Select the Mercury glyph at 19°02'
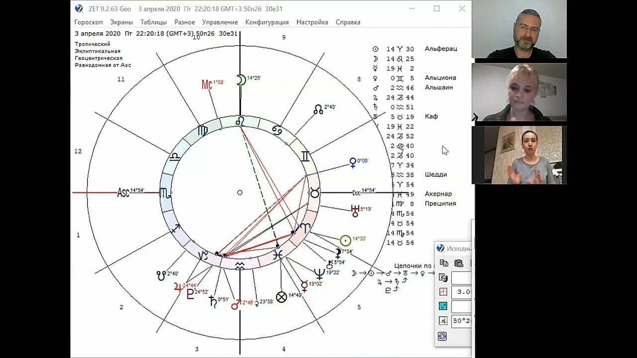 (304, 286)
